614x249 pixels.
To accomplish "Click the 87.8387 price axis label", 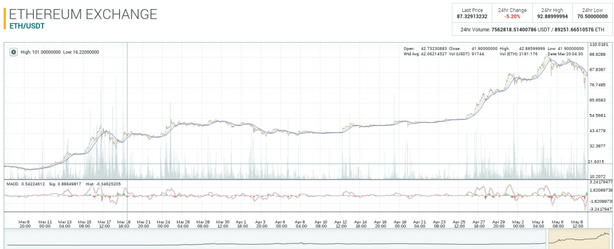I will [598, 70].
